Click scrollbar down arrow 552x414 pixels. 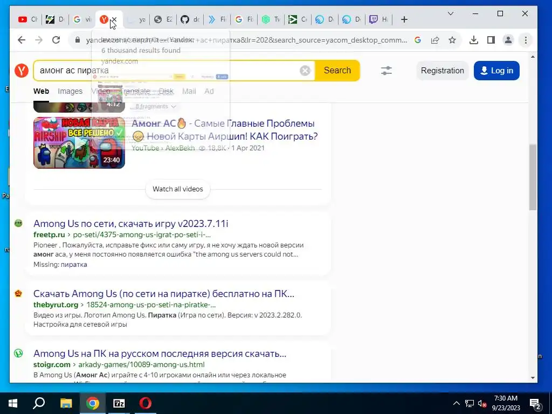pos(533,378)
